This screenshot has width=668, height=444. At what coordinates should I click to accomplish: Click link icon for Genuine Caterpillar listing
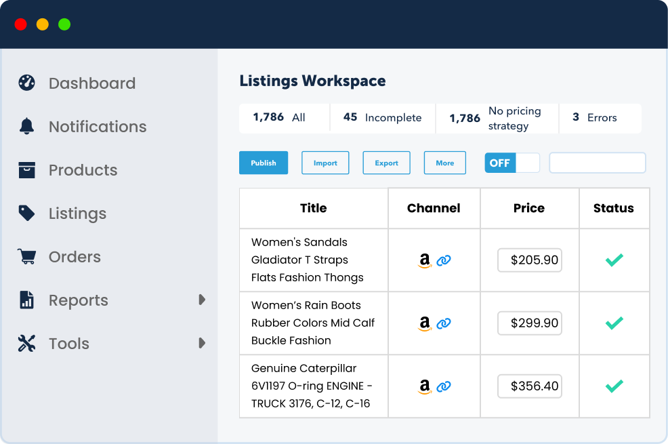[444, 386]
